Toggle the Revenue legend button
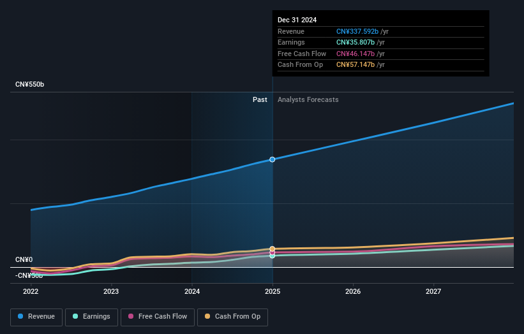Image resolution: width=524 pixels, height=334 pixels. point(36,317)
